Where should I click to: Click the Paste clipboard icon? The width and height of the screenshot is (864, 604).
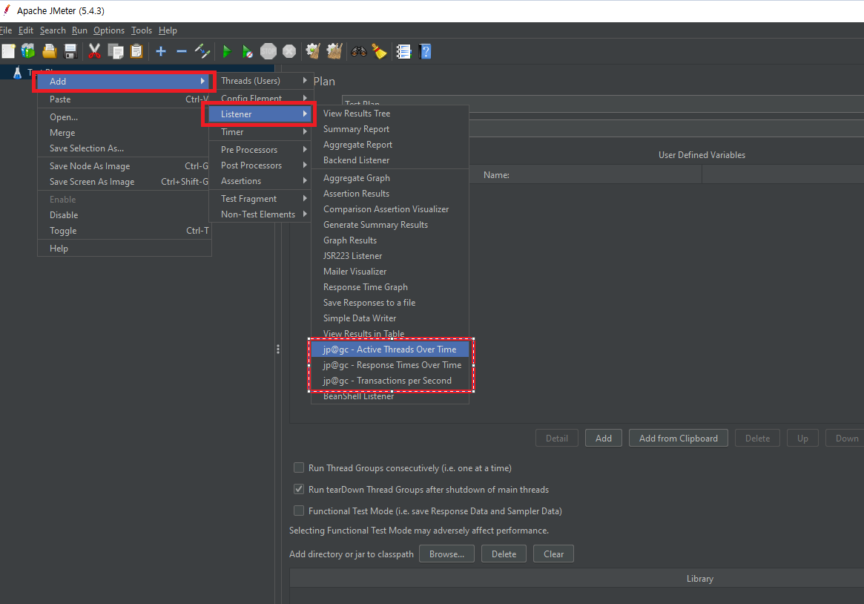click(x=136, y=51)
